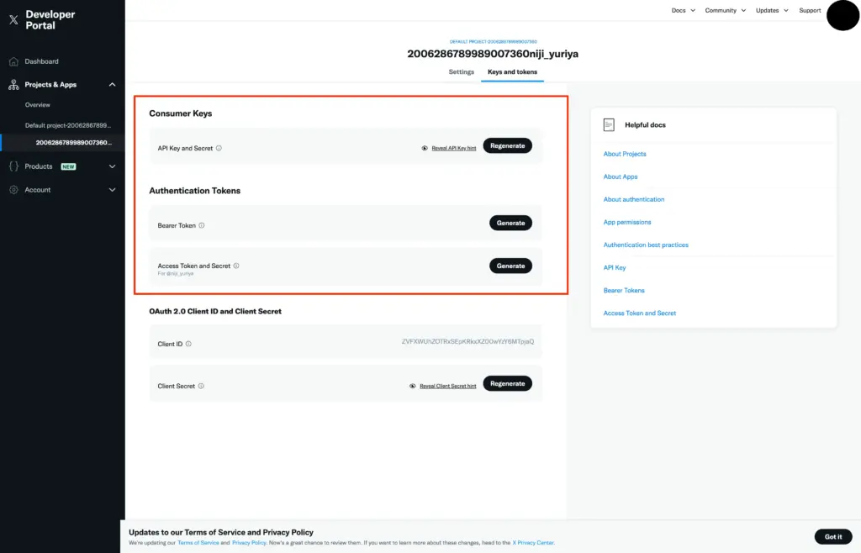Collapse the Projects & Apps section
The image size is (861, 553).
click(113, 85)
